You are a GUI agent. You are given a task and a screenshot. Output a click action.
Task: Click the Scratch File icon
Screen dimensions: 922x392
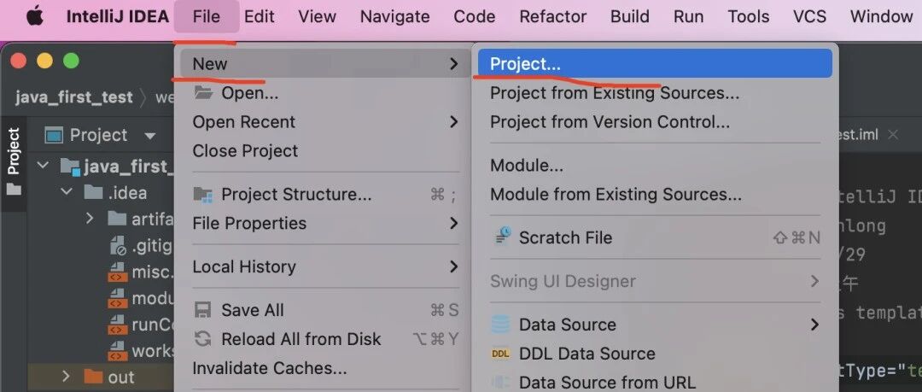click(502, 237)
